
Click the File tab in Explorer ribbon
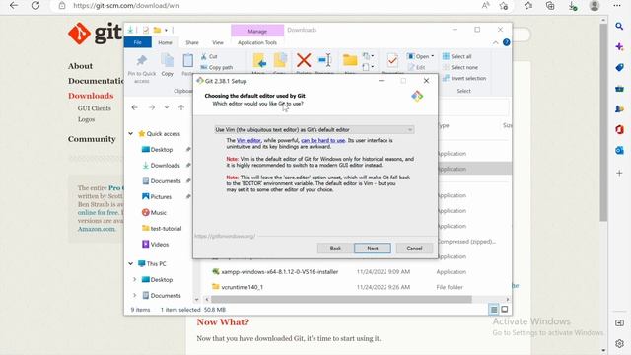138,42
